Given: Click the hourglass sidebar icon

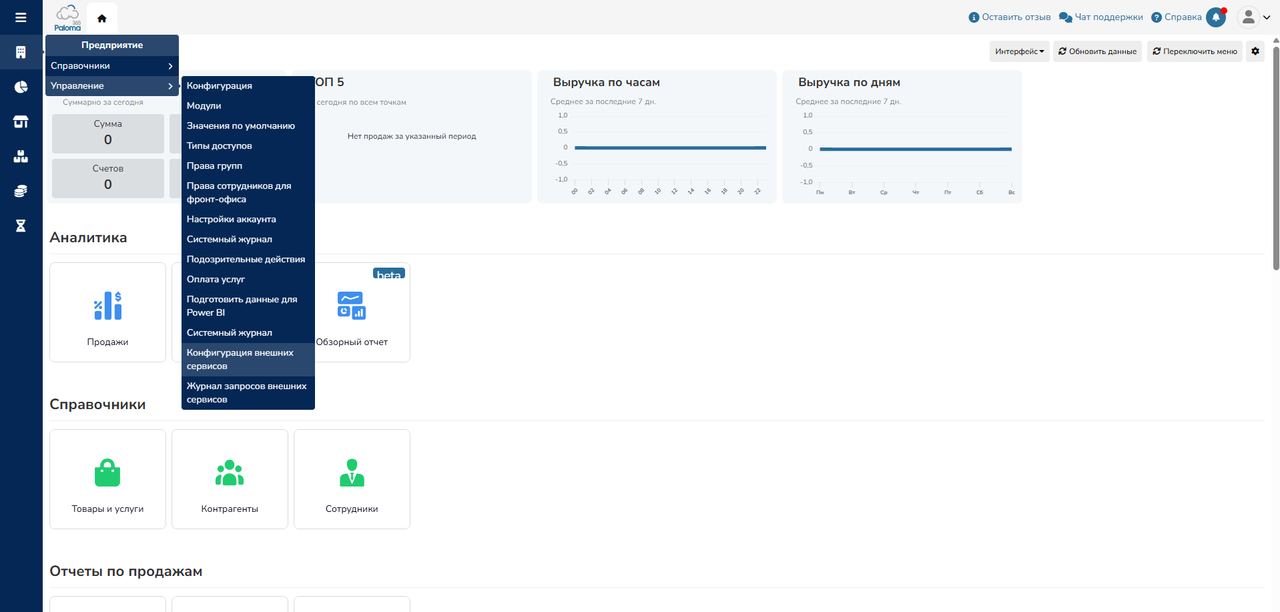Looking at the screenshot, I should 21,226.
